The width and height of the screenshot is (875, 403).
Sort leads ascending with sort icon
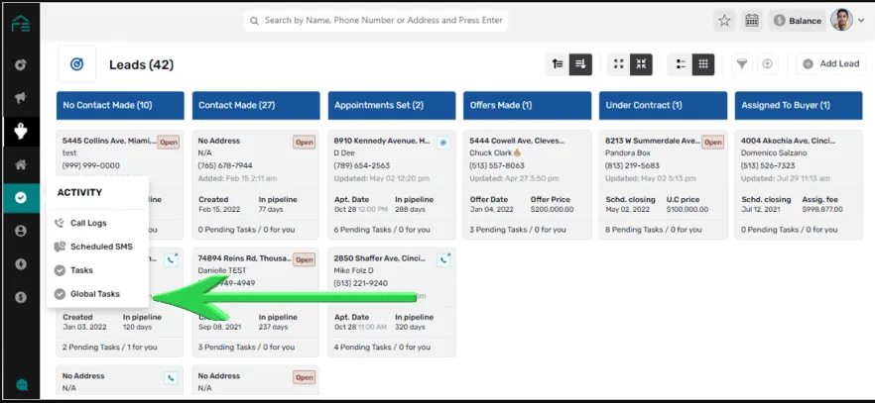558,63
